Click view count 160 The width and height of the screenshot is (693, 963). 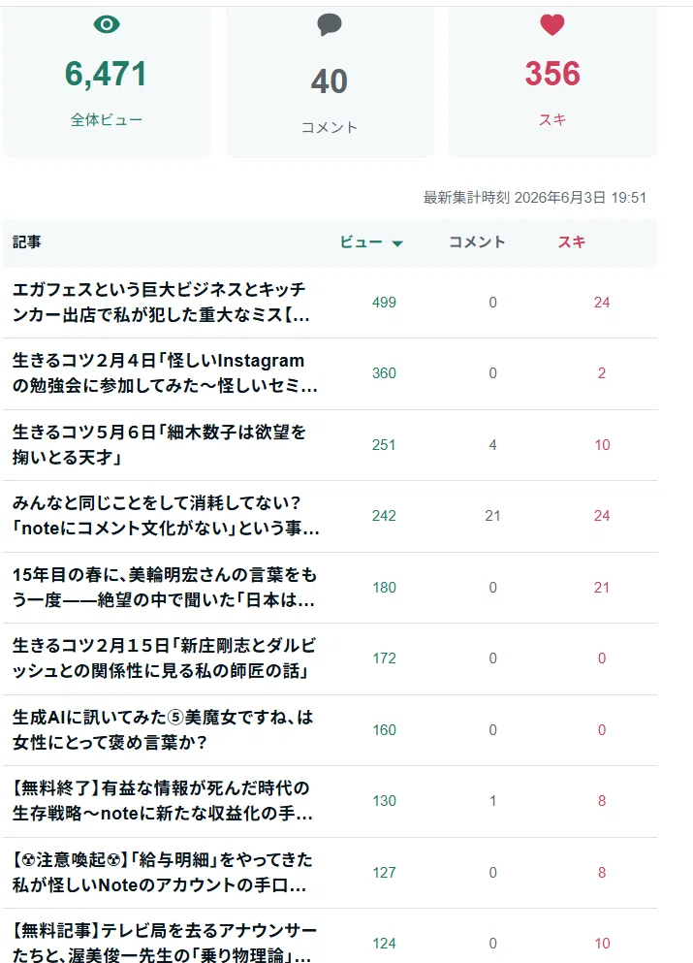coord(384,729)
